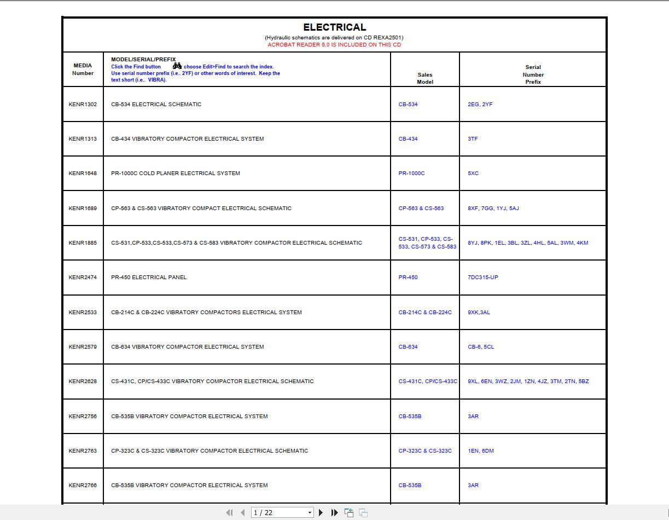The image size is (669, 520).
Task: Open the CB-534 sales model link
Action: click(407, 104)
